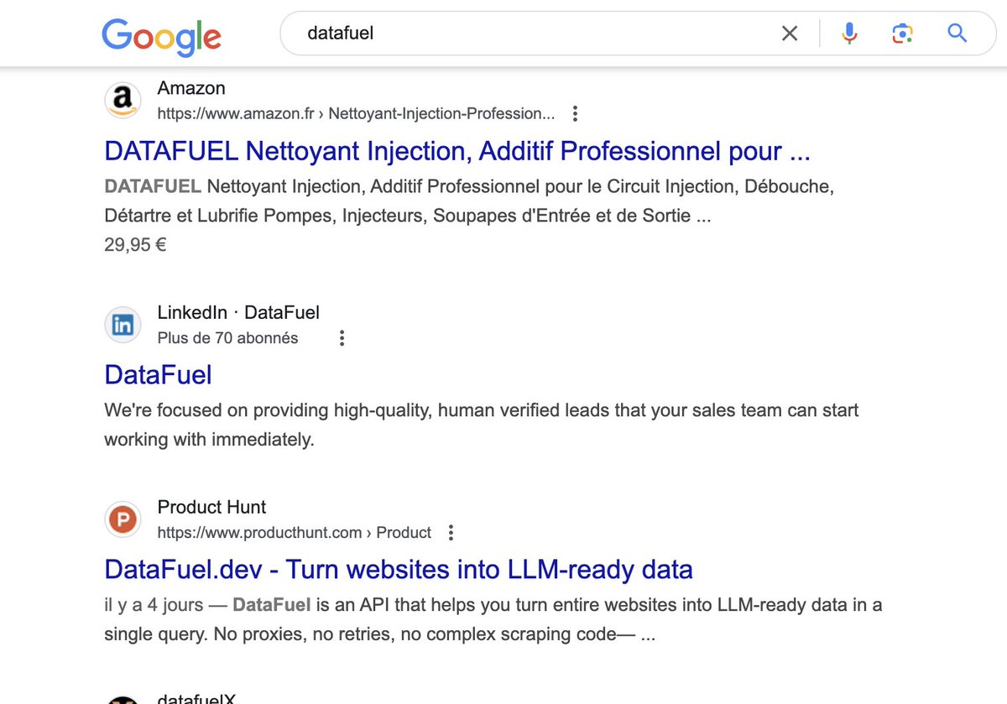Click the 29,95 € price
Image resolution: width=1007 pixels, height=704 pixels.
coord(135,245)
